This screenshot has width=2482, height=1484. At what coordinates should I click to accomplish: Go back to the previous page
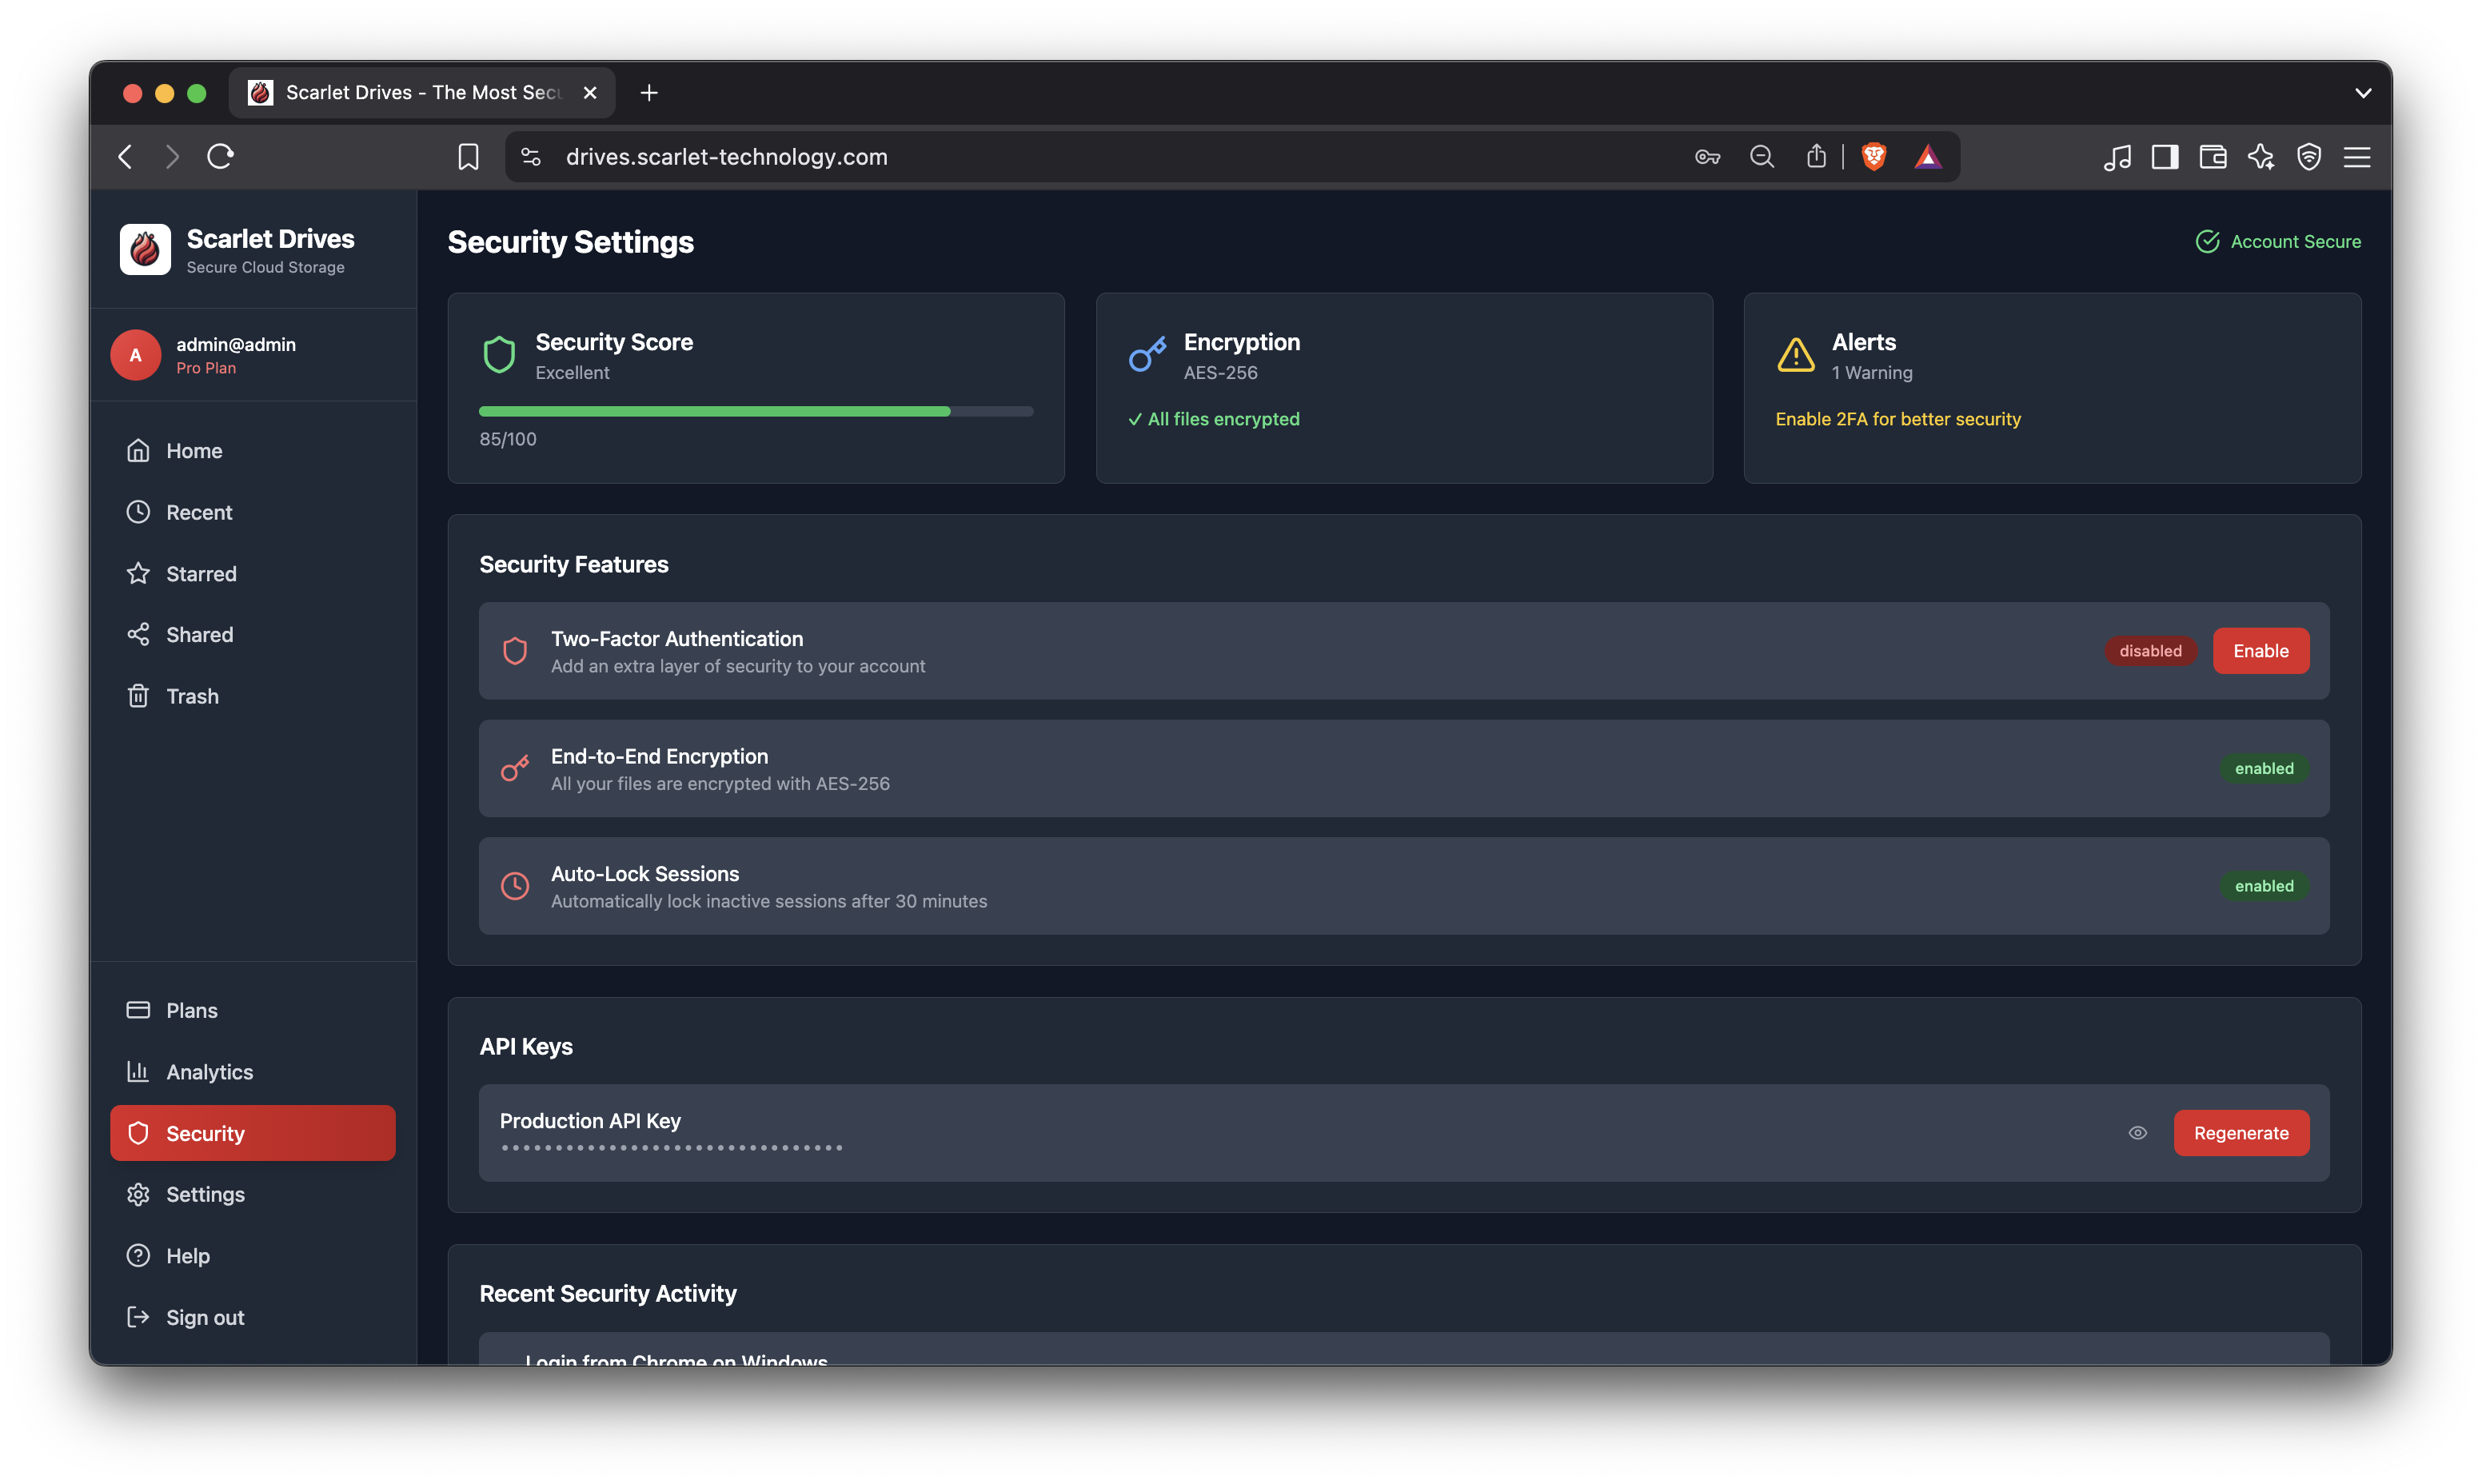[x=125, y=157]
